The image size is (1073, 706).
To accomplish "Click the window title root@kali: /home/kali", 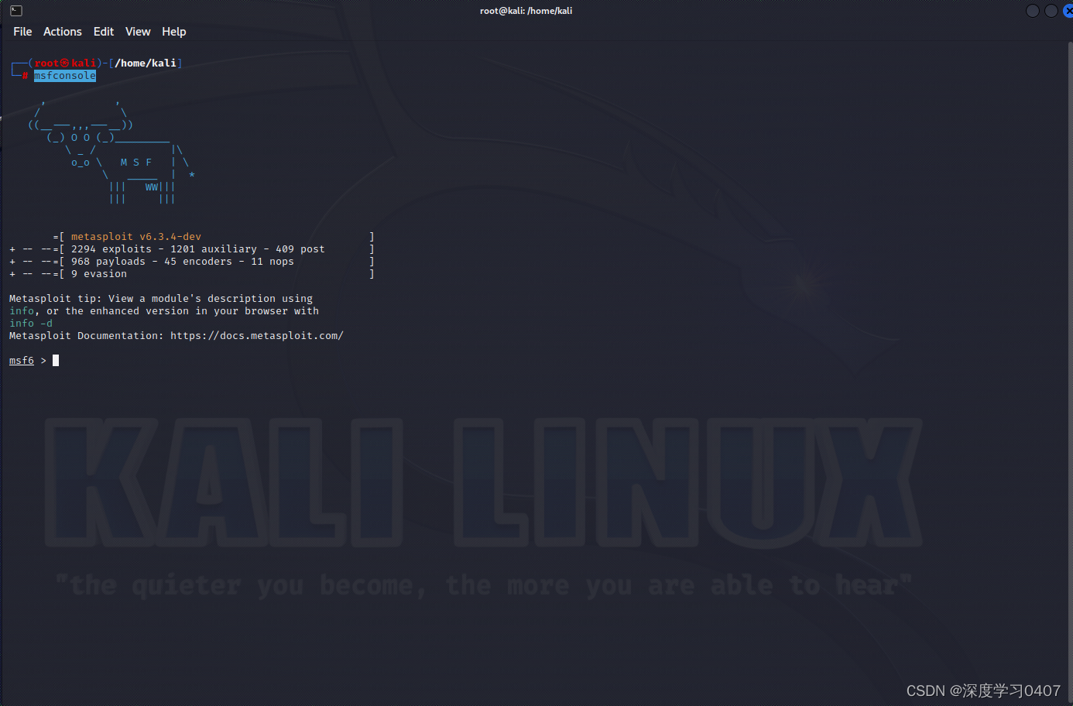I will pos(526,11).
